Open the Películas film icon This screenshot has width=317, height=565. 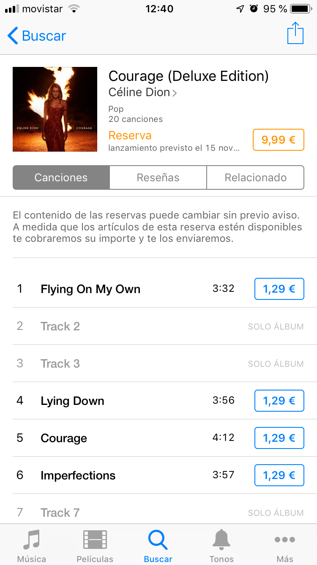(x=95, y=540)
